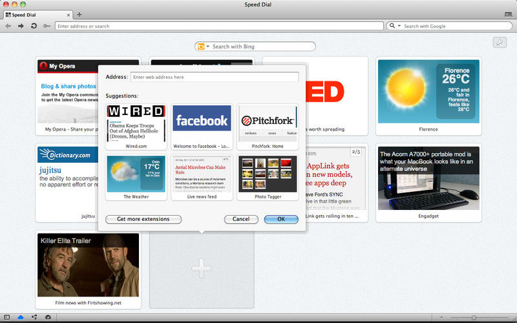Choose the Facebook suggestion
Viewport: 517px width, 323px height.
coord(202,127)
